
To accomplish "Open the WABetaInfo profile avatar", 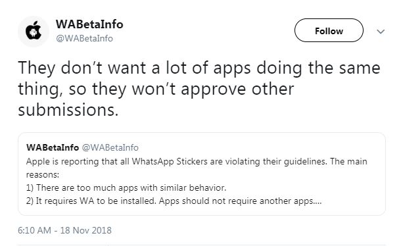I will (x=34, y=32).
